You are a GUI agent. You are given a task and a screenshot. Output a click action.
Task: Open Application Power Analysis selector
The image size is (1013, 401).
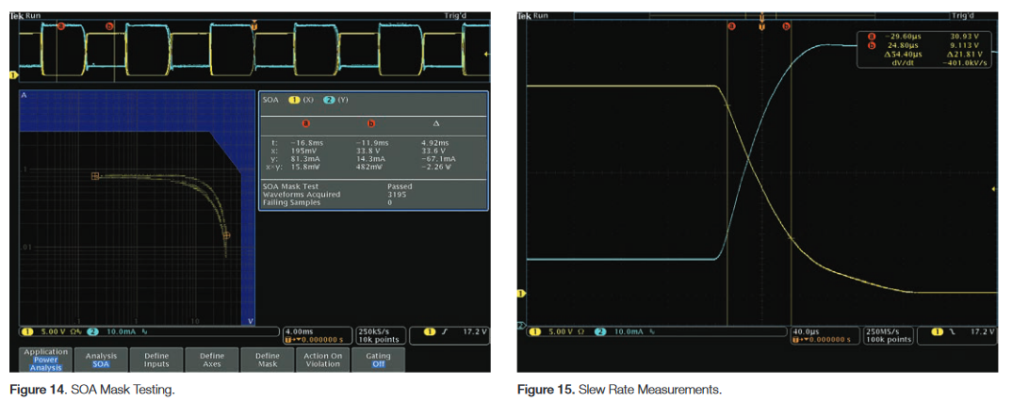point(46,360)
